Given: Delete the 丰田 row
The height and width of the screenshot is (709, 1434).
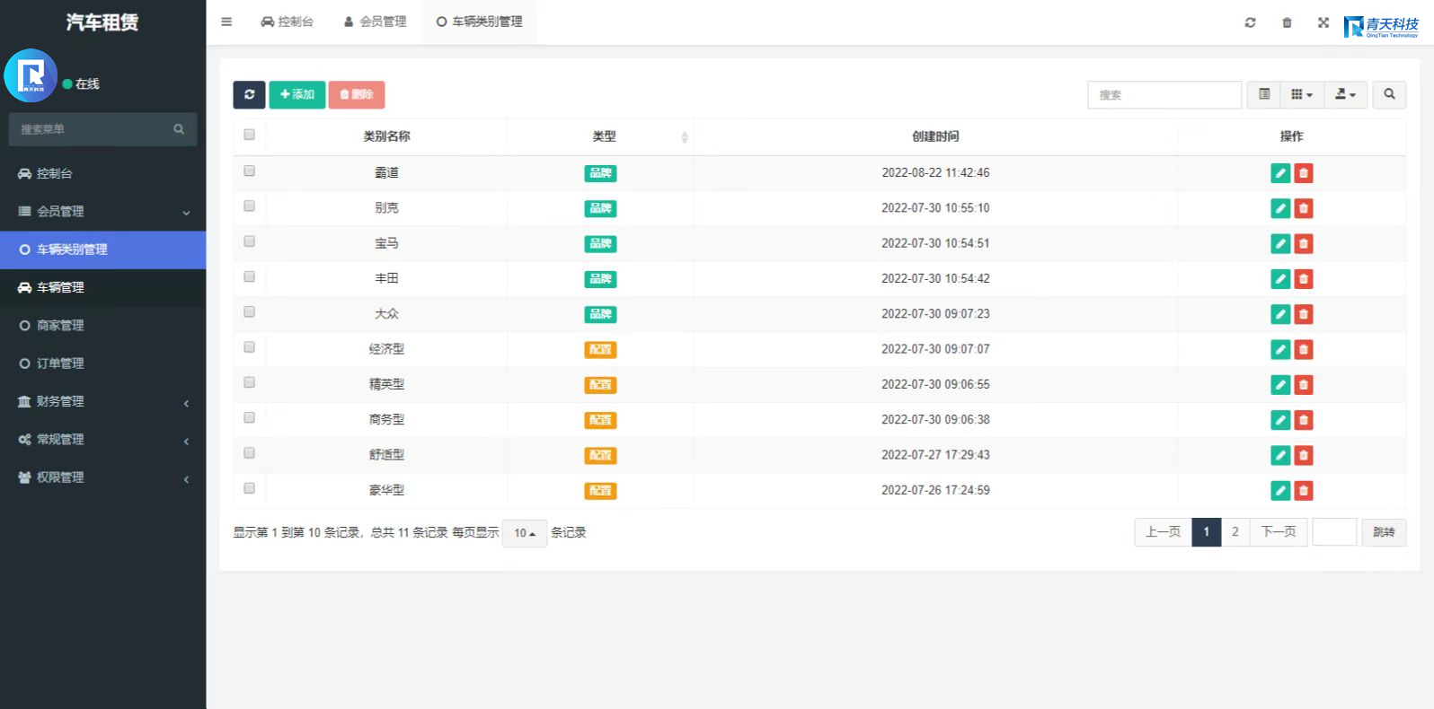Looking at the screenshot, I should 1304,279.
